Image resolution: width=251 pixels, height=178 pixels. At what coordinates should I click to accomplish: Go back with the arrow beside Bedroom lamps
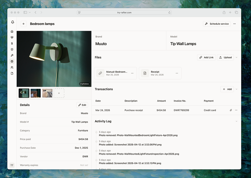click(x=24, y=24)
